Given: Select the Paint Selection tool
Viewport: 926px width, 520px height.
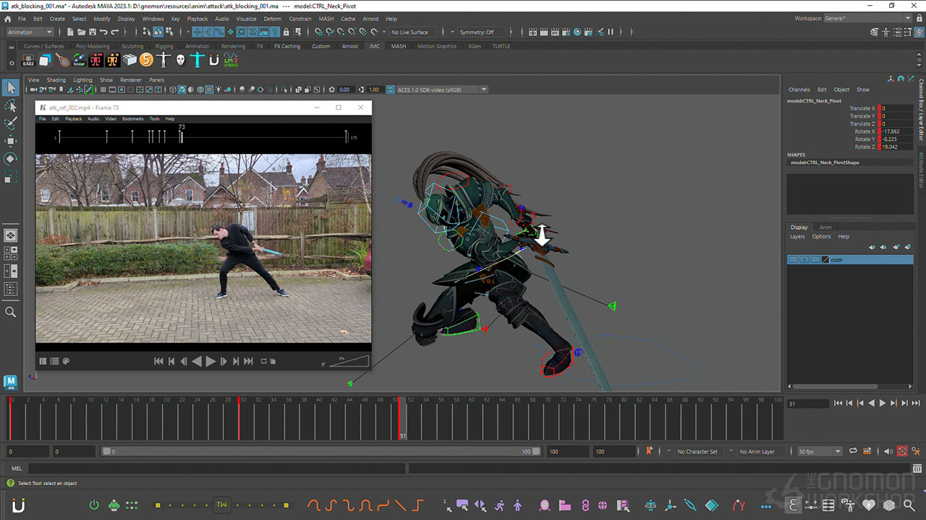Looking at the screenshot, I should tap(10, 123).
